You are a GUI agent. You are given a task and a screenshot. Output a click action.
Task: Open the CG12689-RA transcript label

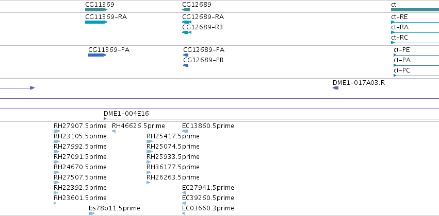click(x=203, y=17)
